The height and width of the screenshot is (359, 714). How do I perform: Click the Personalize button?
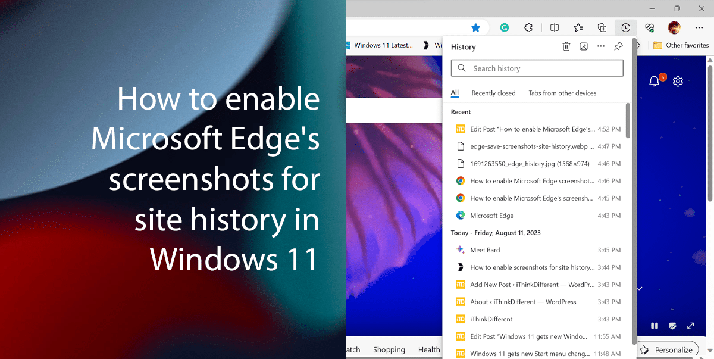coord(668,349)
